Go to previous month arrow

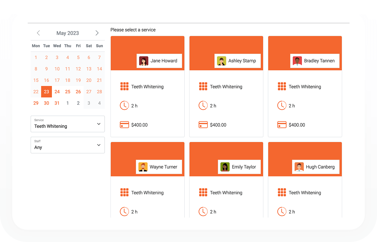pyautogui.click(x=38, y=33)
